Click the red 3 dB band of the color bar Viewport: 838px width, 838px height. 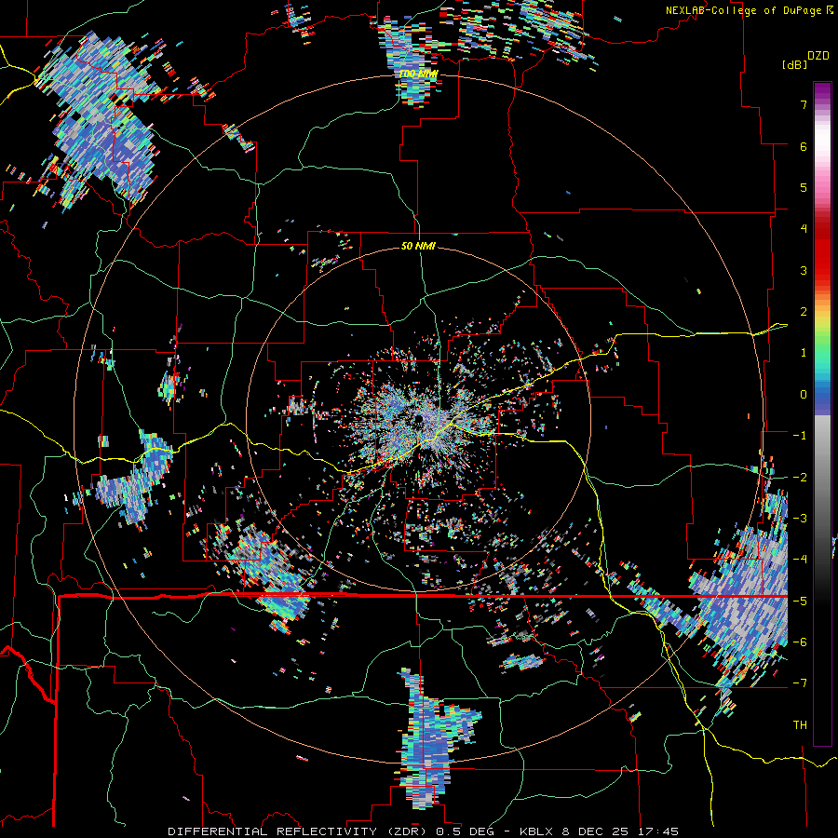822,270
